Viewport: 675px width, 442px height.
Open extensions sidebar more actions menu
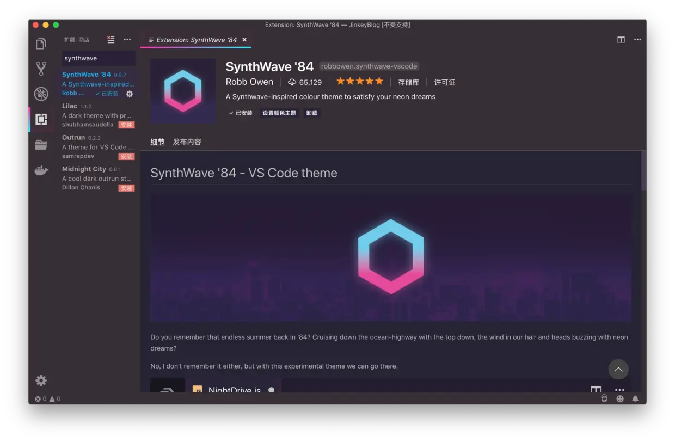point(127,40)
